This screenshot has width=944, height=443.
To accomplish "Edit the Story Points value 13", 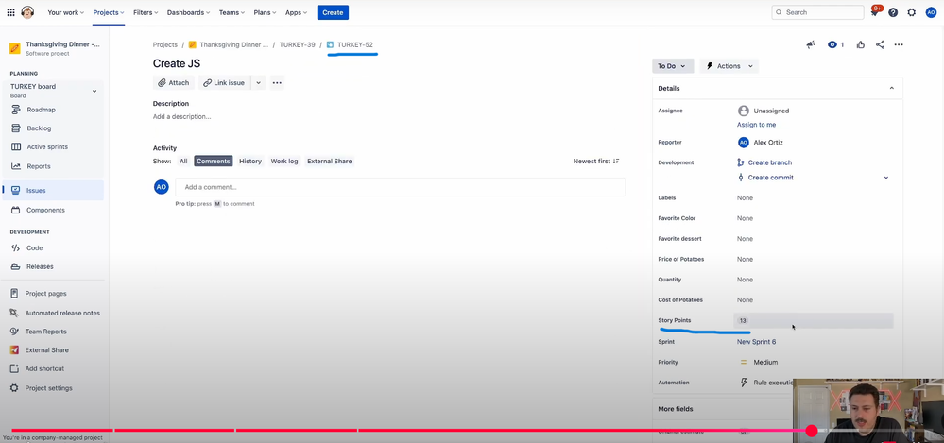I will [x=814, y=321].
